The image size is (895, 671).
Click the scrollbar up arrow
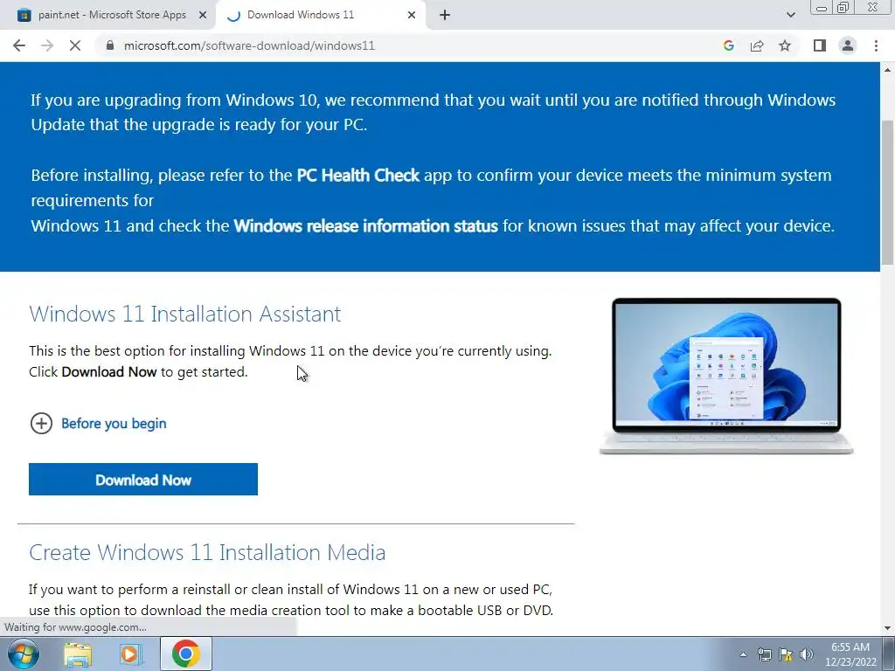pos(888,70)
